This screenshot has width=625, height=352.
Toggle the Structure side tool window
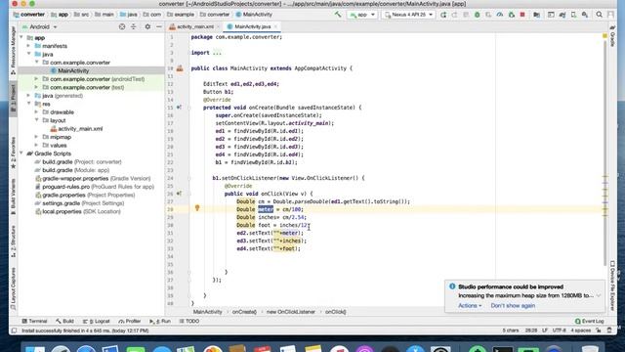tap(13, 242)
